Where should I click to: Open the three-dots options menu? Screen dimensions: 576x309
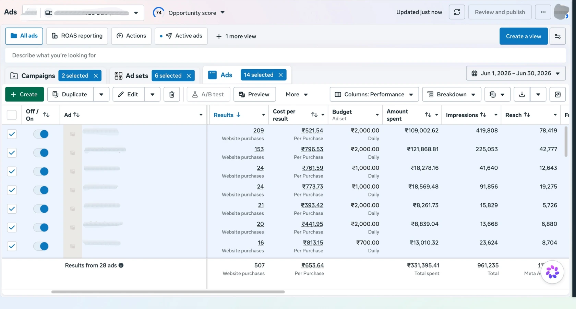tap(543, 12)
